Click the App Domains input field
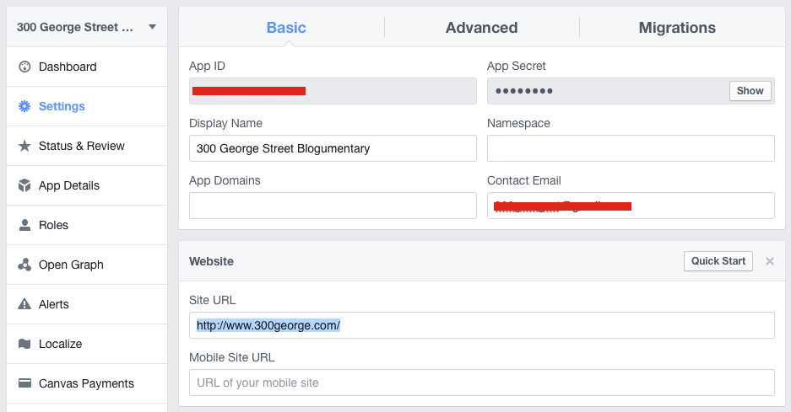 pos(333,206)
